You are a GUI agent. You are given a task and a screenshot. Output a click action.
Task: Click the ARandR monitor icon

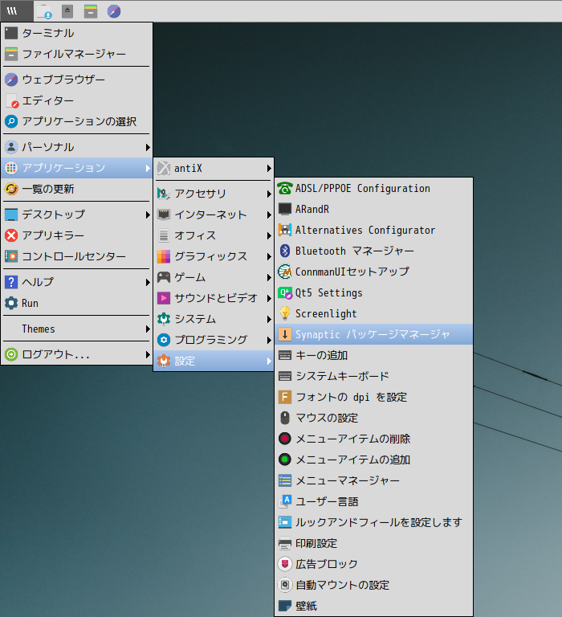285,209
